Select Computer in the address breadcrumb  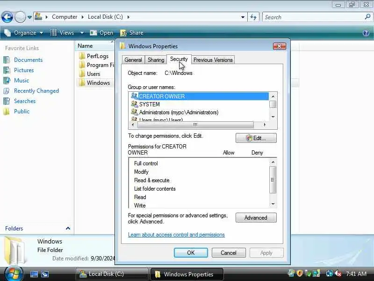pyautogui.click(x=65, y=17)
